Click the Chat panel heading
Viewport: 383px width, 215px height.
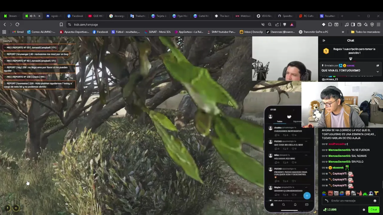point(351,41)
